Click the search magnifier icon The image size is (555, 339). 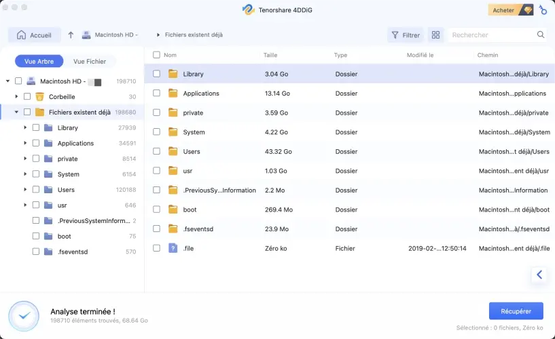(541, 35)
